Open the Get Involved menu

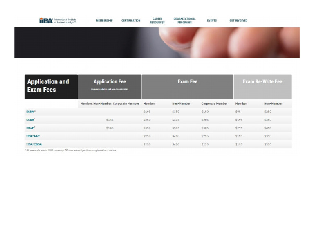click(238, 20)
